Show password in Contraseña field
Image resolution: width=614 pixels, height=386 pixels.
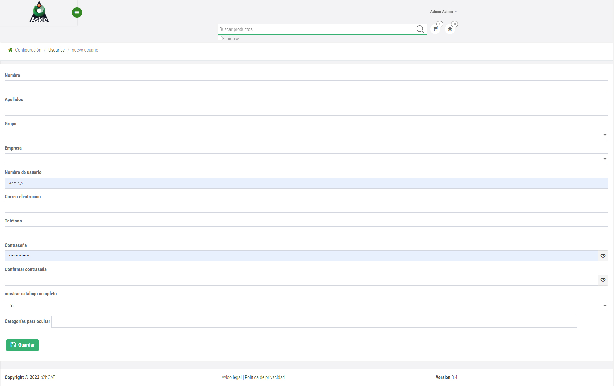(603, 256)
